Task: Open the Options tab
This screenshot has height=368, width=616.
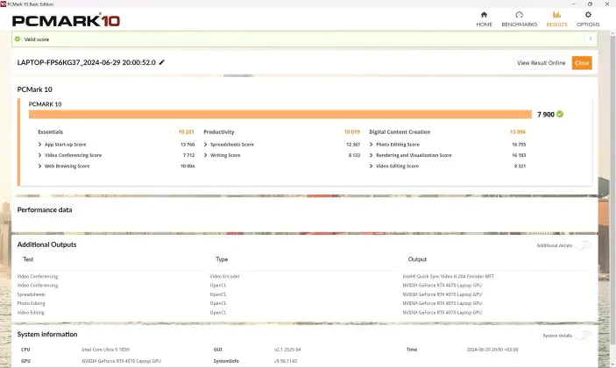Action: click(x=588, y=19)
